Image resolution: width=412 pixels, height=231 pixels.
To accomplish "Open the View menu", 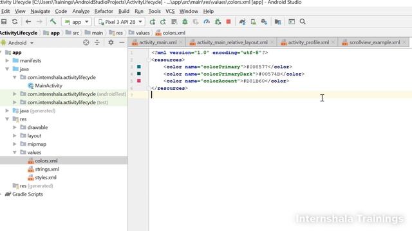I will (20, 12).
